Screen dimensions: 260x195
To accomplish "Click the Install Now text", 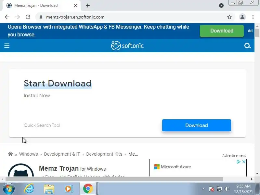I will [37, 96].
